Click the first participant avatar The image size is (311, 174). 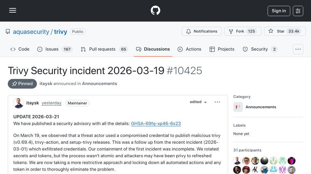pos(237,161)
